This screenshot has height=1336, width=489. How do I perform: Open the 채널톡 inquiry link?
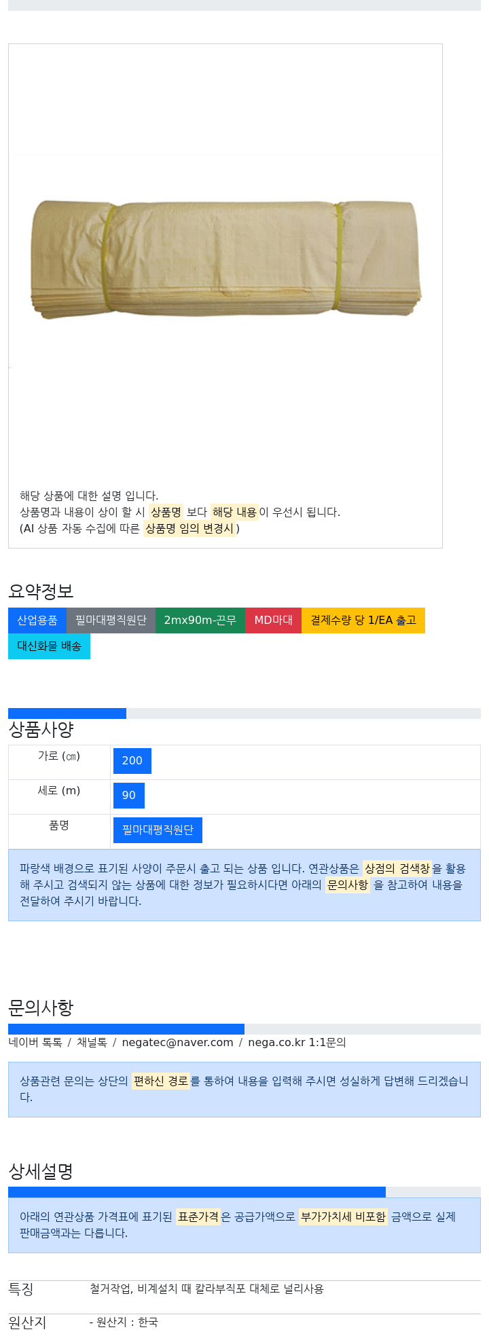coord(92,1043)
